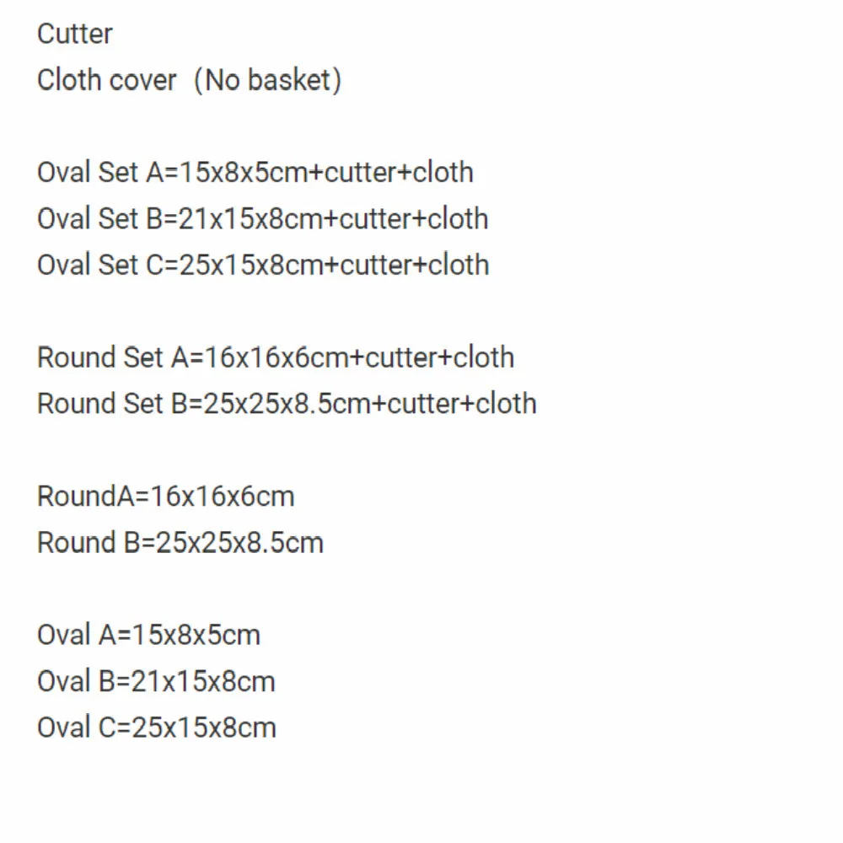
Task: Click the 'Round B=25x25x8.5cm' line
Action: [x=180, y=542]
